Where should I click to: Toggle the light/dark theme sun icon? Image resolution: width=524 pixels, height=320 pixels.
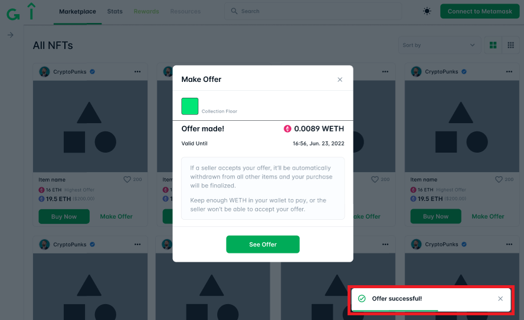427,11
